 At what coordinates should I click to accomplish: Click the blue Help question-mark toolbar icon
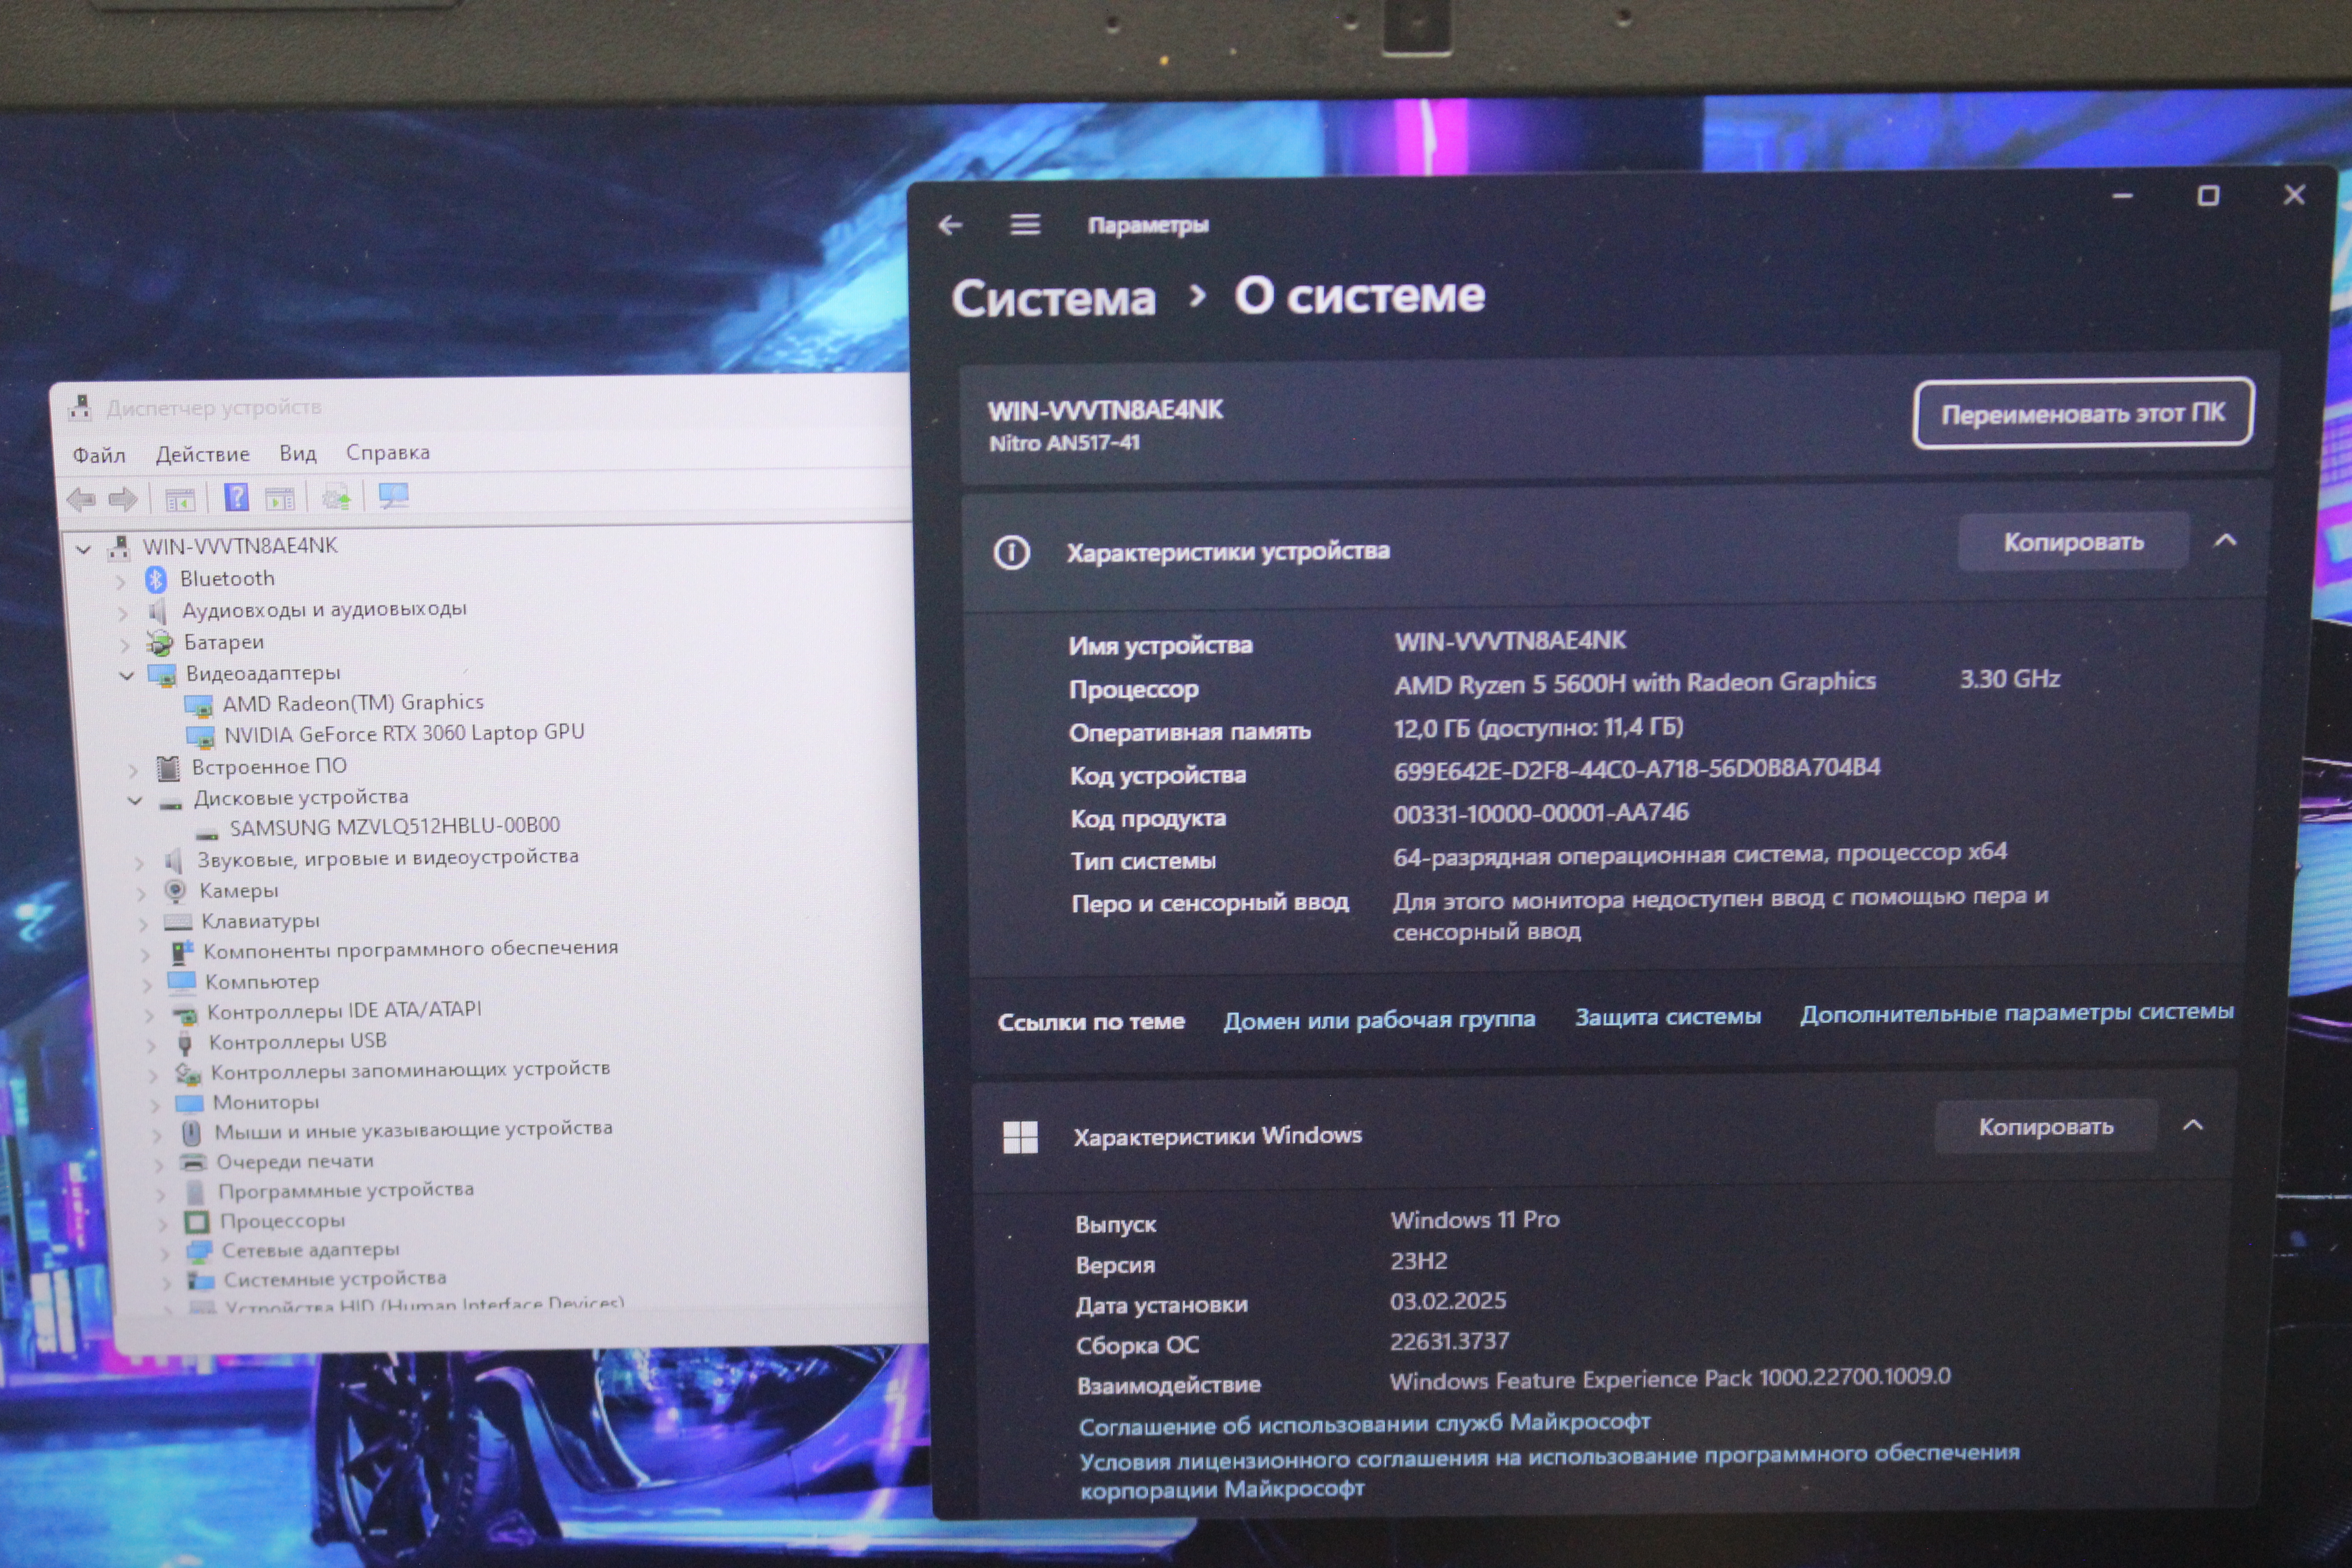point(236,497)
